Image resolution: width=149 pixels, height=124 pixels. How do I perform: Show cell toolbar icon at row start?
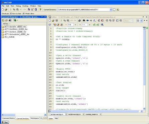pos(50,25)
